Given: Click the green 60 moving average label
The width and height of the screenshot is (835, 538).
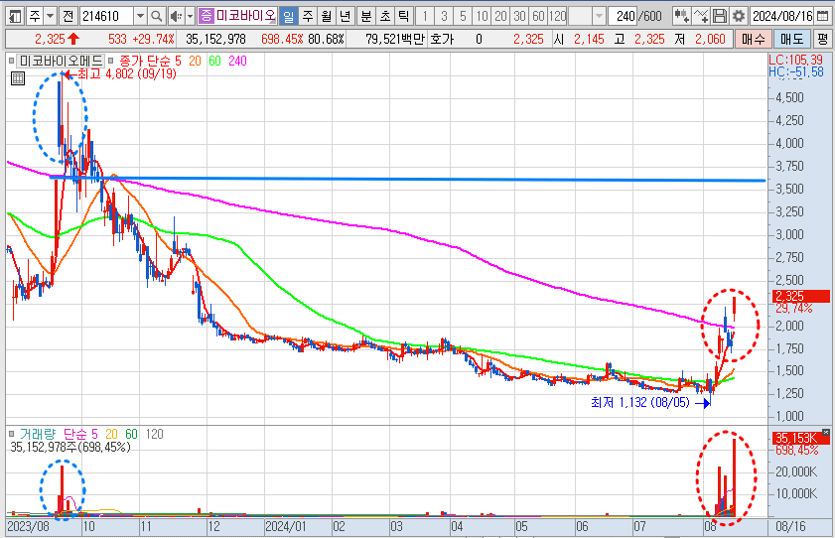Looking at the screenshot, I should (x=214, y=61).
